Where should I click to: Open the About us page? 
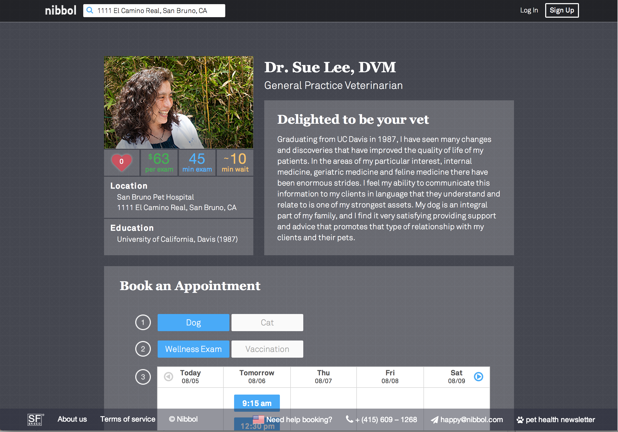(72, 419)
